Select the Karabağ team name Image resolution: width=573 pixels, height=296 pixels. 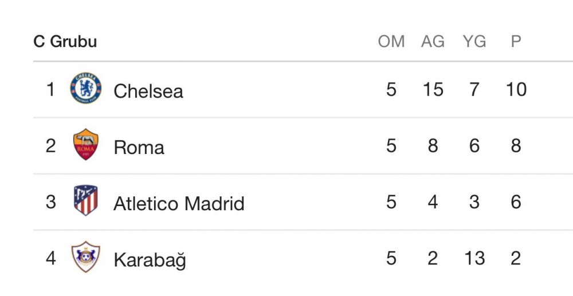coord(150,260)
